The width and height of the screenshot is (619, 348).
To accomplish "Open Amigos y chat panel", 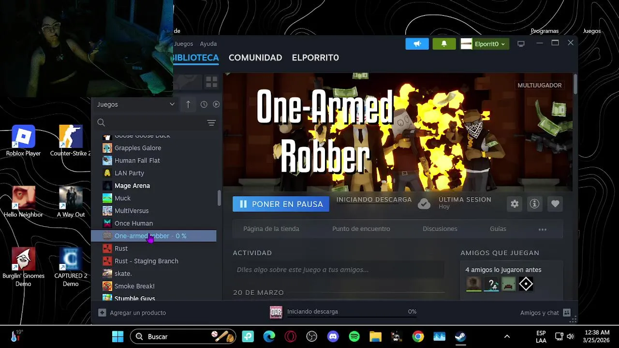I will 545,313.
